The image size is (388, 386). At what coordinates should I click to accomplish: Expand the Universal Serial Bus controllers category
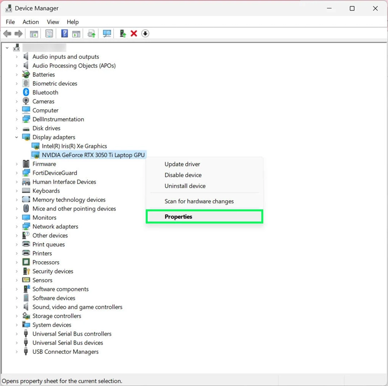[17, 333]
